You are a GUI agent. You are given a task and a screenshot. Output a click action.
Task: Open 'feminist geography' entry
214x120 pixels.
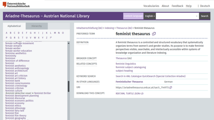pyautogui.click(x=15, y=118)
